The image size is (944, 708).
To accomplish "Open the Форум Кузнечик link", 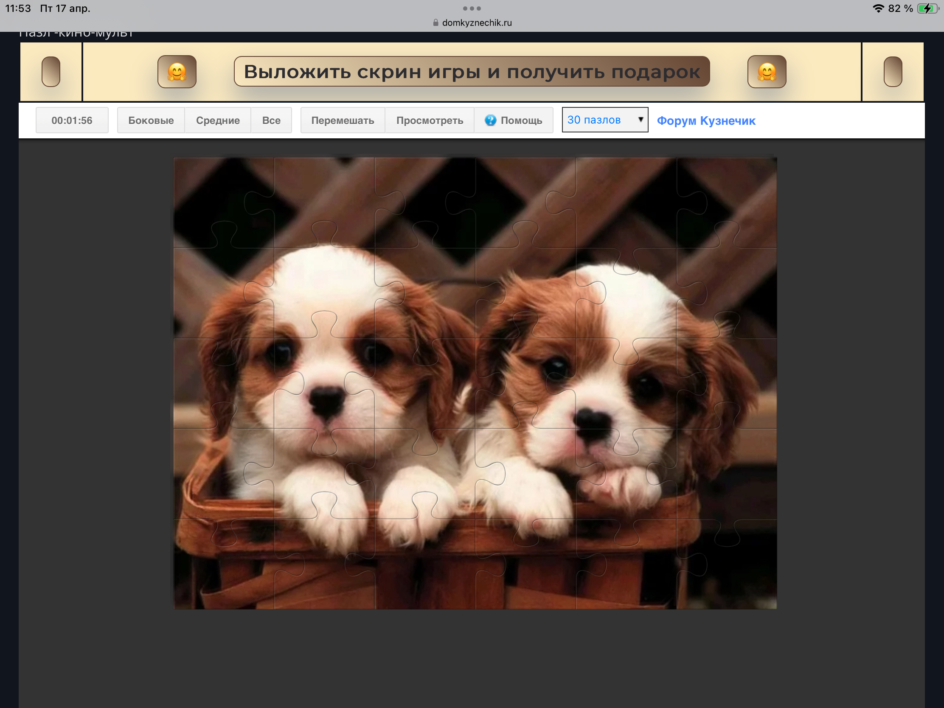I will [706, 121].
